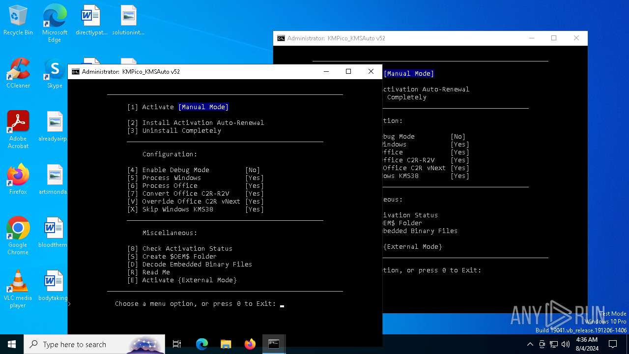The height and width of the screenshot is (354, 629).
Task: Show hidden system tray icons
Action: (x=530, y=344)
